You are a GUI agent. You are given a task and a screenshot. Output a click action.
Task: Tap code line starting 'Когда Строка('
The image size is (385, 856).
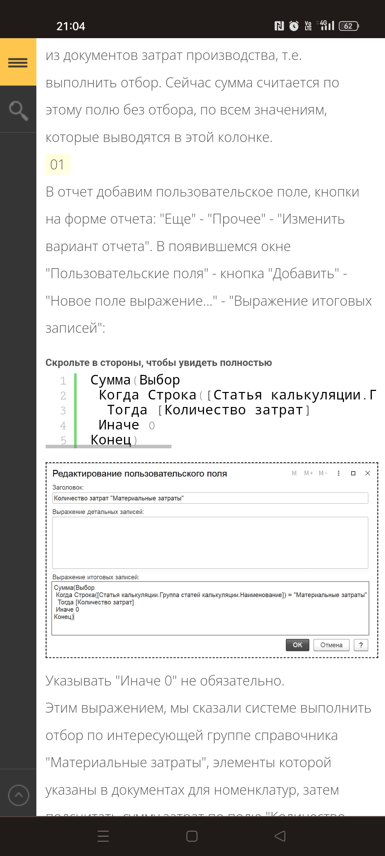[x=237, y=395]
